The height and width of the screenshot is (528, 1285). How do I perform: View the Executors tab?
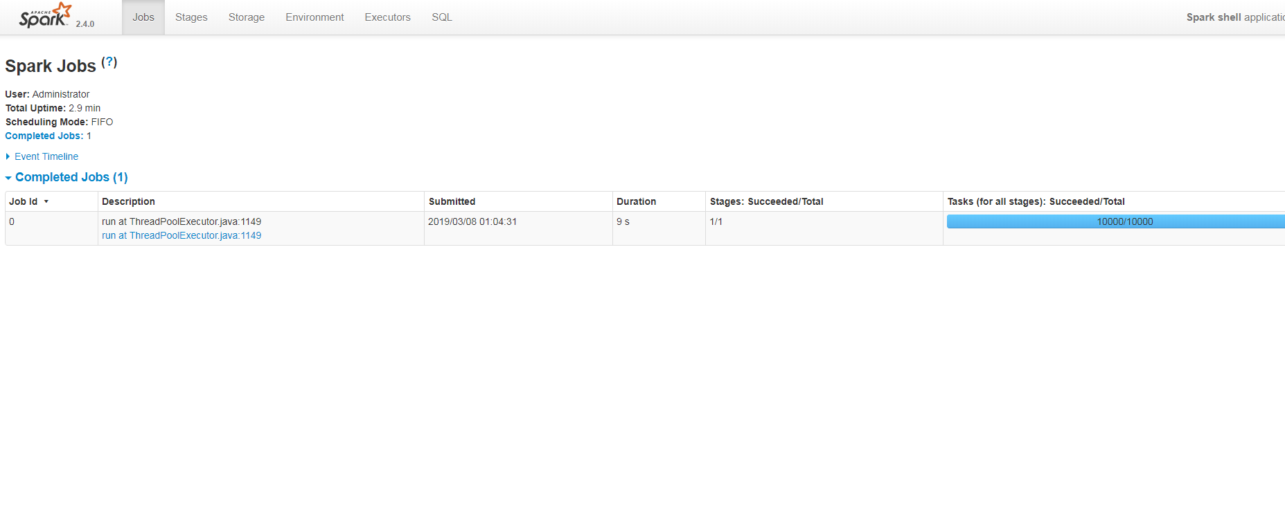pyautogui.click(x=388, y=17)
